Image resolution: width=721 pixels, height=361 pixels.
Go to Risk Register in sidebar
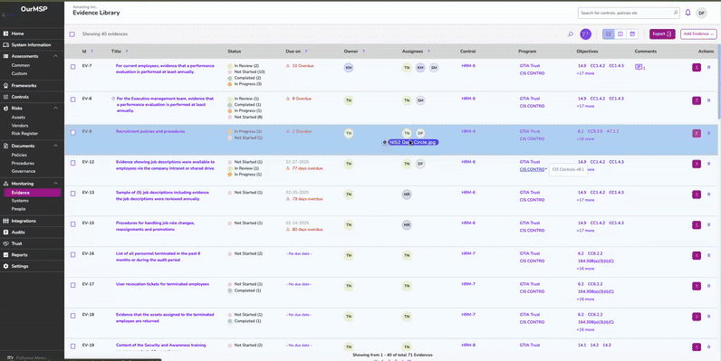(24, 133)
